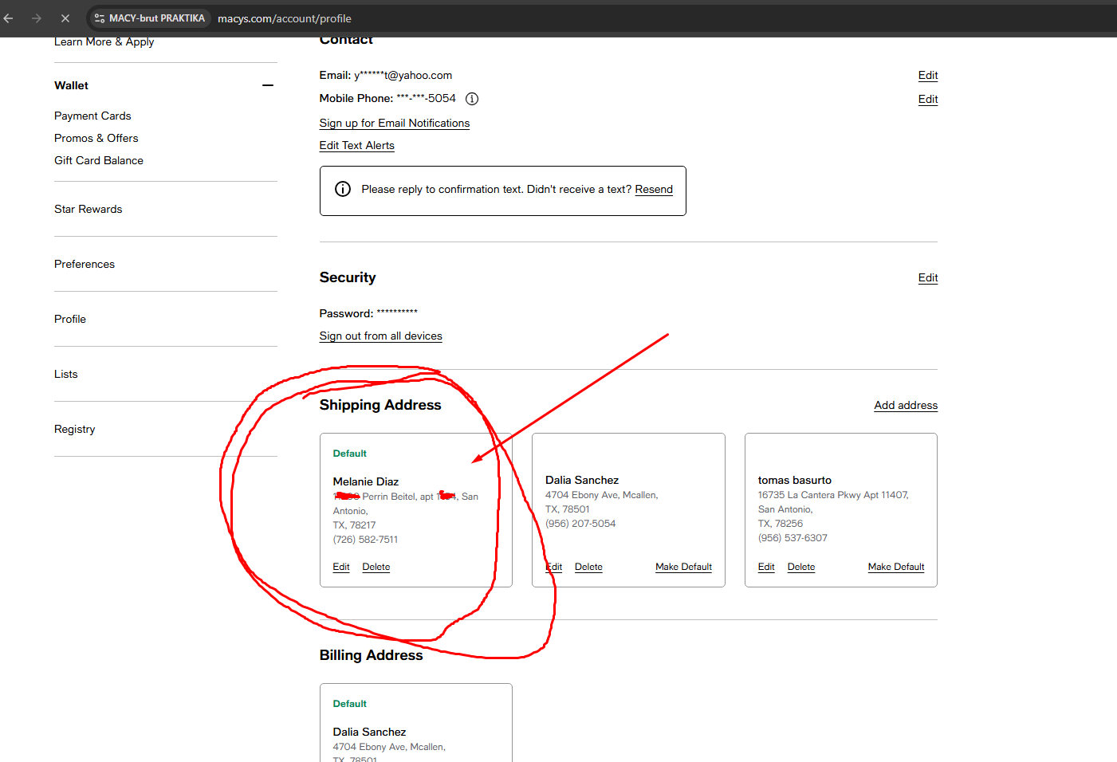Make Dalia Sanchez address default
Image resolution: width=1117 pixels, height=762 pixels.
point(683,567)
